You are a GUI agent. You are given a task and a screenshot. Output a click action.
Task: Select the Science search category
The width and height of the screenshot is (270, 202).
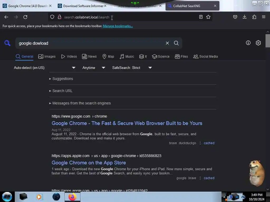click(161, 57)
